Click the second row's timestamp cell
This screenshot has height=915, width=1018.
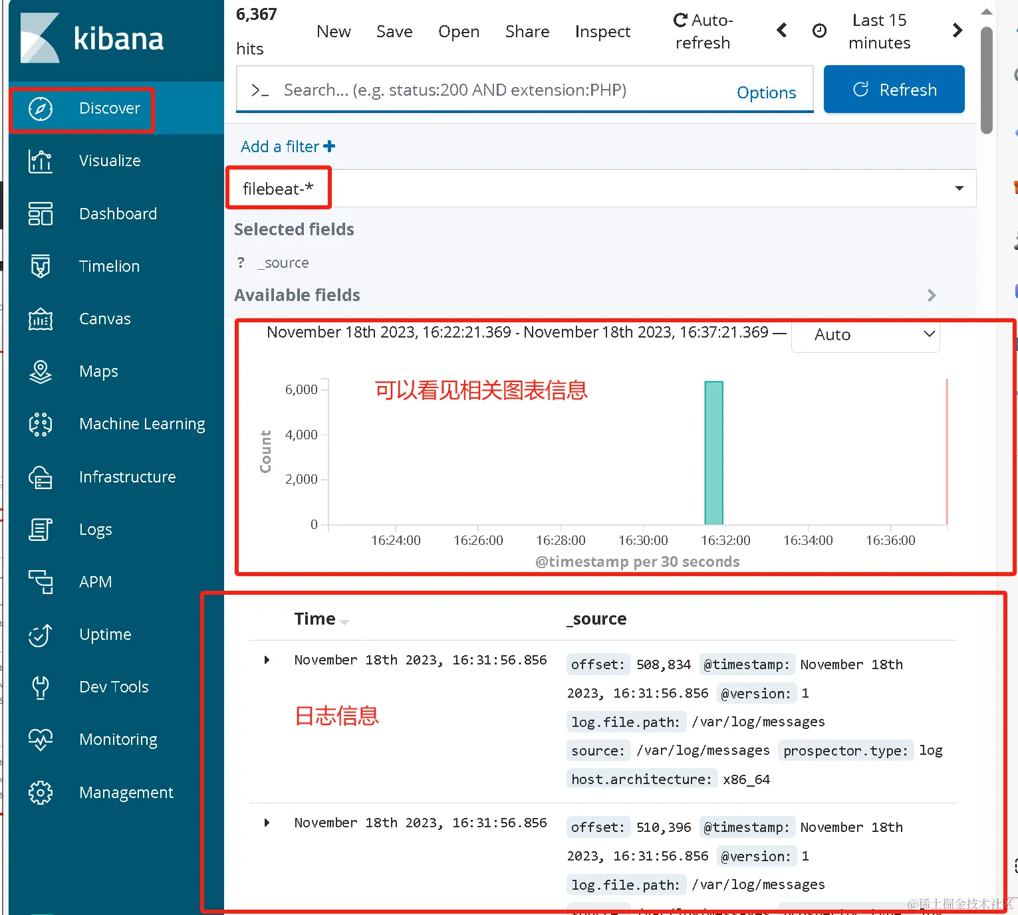(x=421, y=823)
